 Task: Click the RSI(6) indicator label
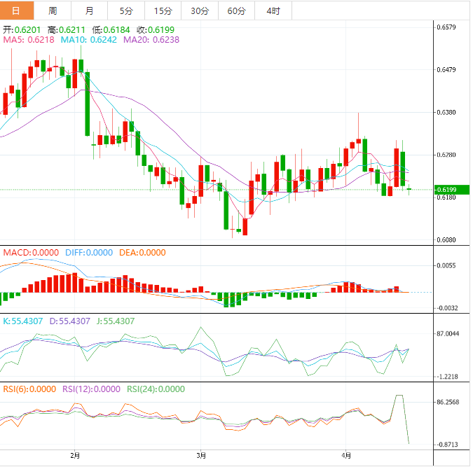point(29,389)
